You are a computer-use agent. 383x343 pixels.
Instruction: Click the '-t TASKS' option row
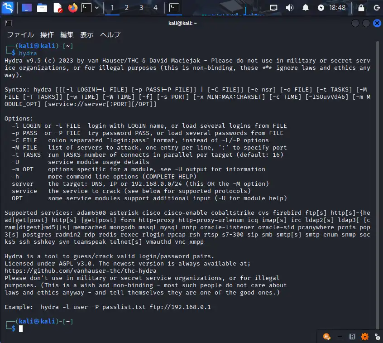[148, 155]
